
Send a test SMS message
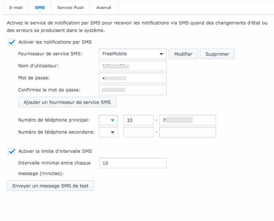point(50,186)
